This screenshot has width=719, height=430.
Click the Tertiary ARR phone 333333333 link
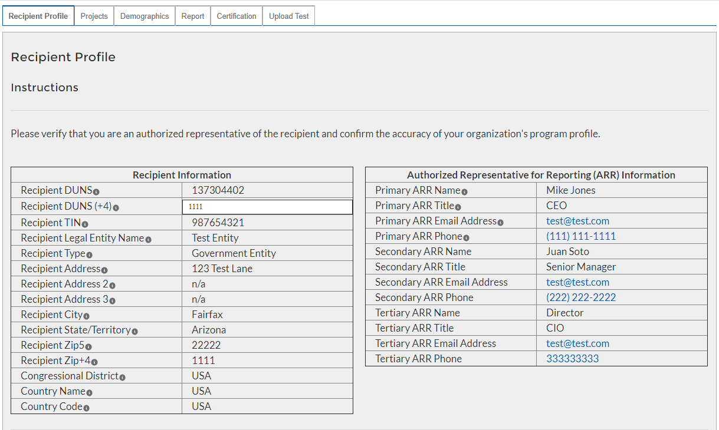point(572,359)
